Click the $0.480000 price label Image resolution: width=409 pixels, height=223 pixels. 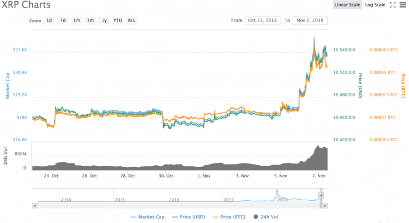[x=344, y=95]
